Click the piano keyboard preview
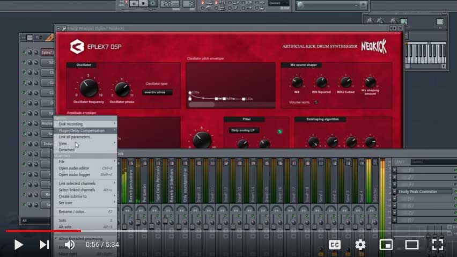 click(426, 53)
